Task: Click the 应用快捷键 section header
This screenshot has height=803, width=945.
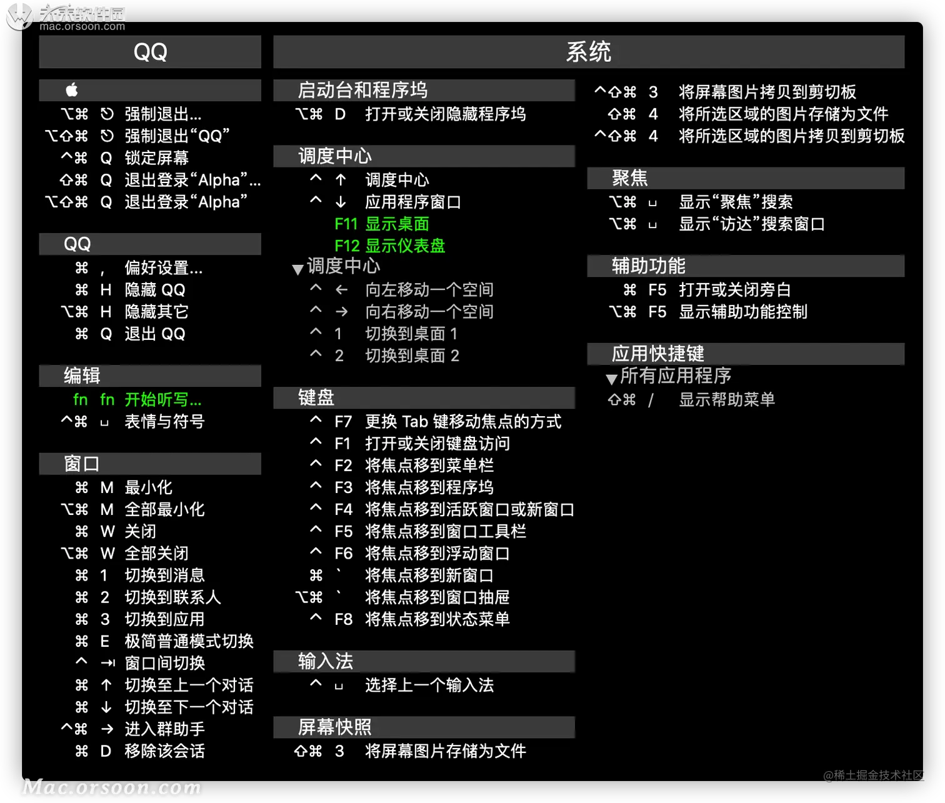Action: click(746, 354)
